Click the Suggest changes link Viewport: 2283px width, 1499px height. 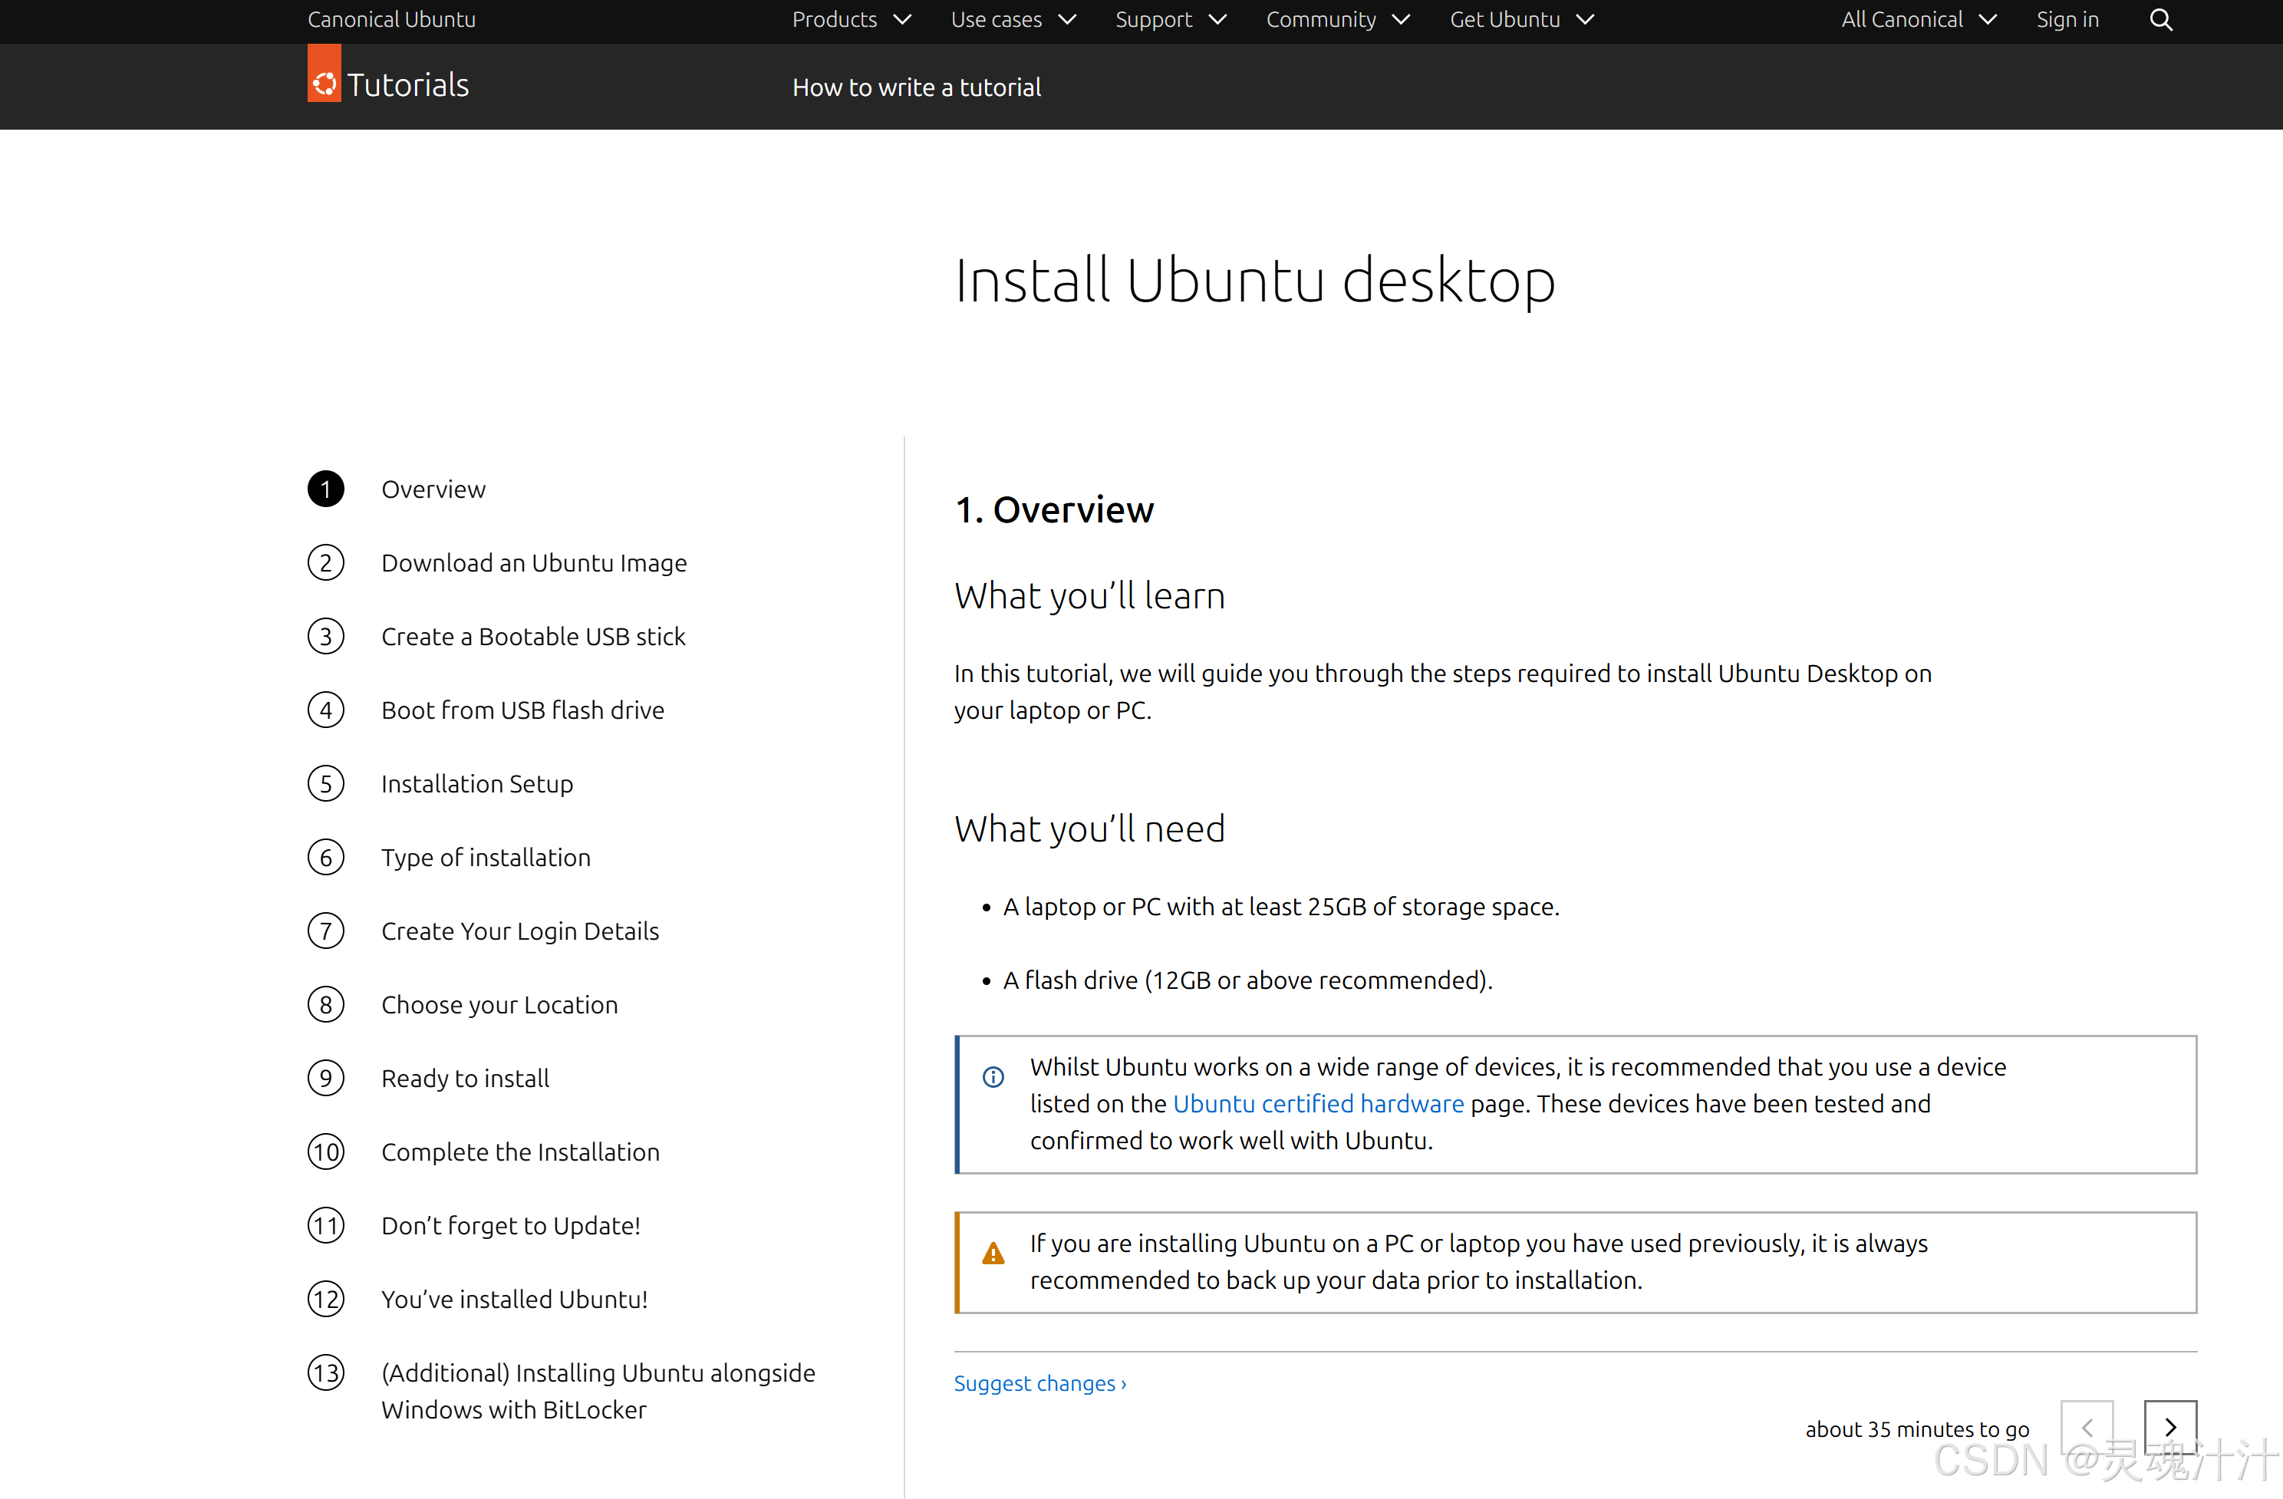1039,1383
